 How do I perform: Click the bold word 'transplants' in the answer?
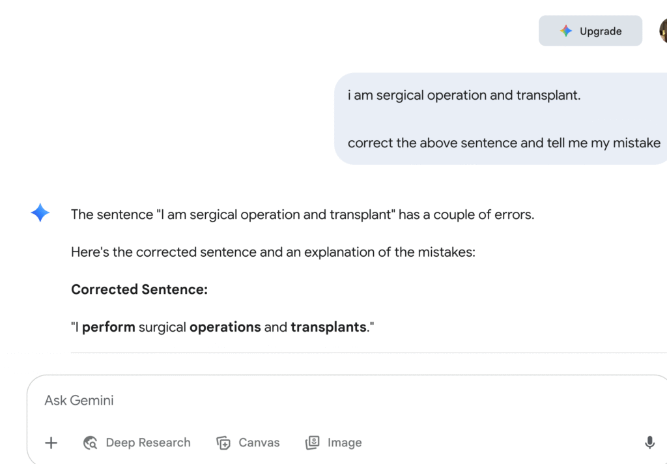[x=328, y=327]
